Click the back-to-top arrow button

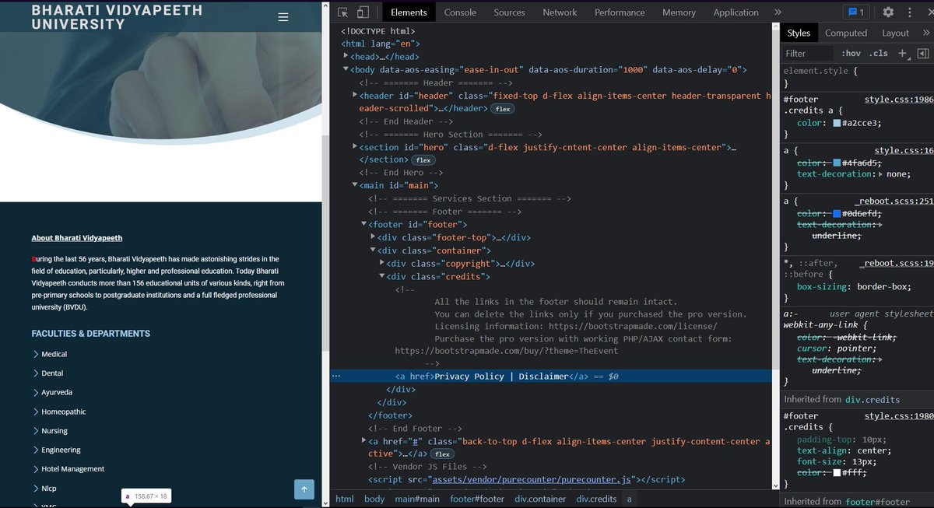point(304,489)
